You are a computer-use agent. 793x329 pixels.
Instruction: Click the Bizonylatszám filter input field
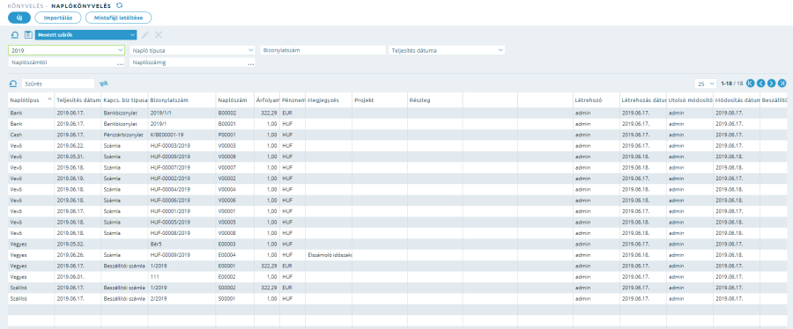(322, 50)
